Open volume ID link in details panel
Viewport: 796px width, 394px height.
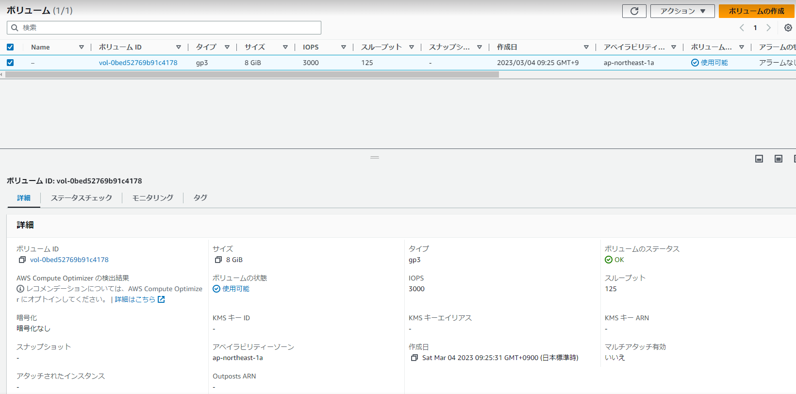(x=69, y=260)
